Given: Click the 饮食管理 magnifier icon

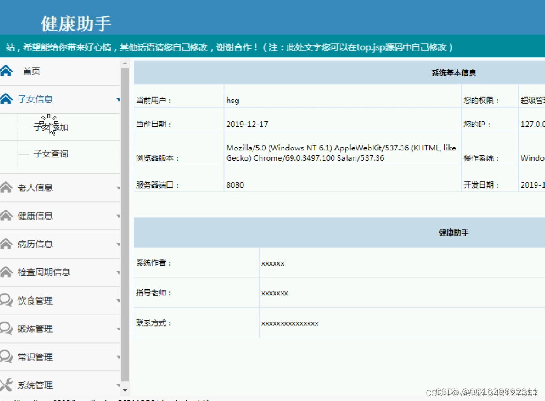Looking at the screenshot, I should tap(7, 300).
